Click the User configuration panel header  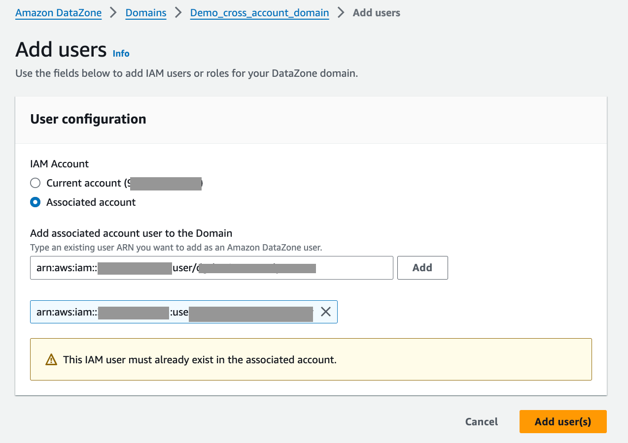[x=88, y=119]
